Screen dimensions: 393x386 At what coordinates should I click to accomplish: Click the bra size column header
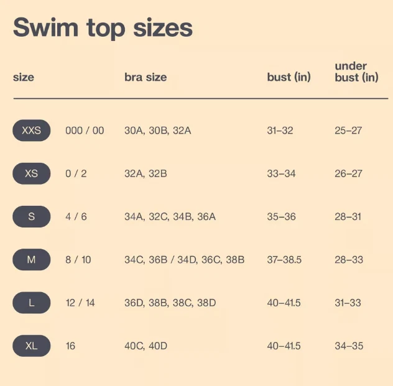[x=146, y=78]
